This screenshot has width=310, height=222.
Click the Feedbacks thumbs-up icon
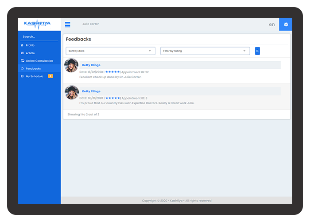(x=22, y=68)
